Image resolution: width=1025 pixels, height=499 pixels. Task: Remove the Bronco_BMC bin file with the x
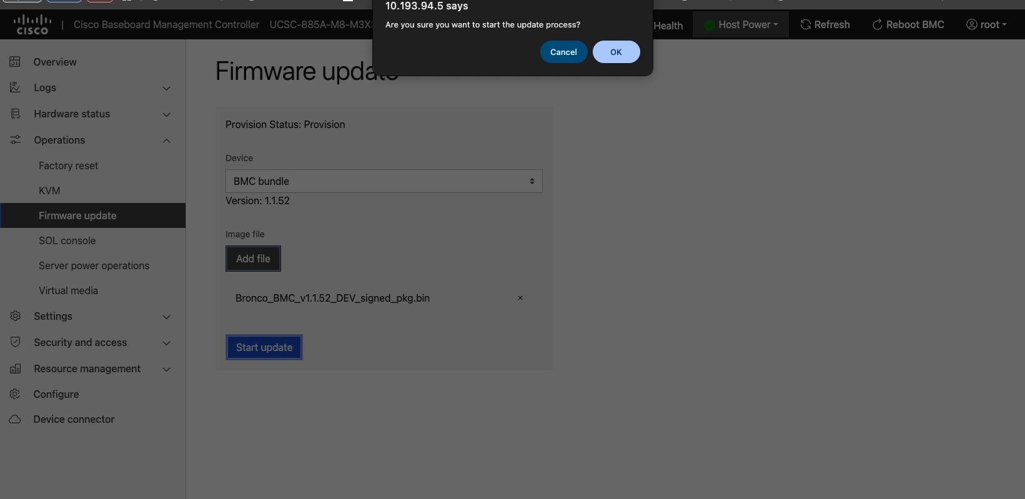[520, 298]
